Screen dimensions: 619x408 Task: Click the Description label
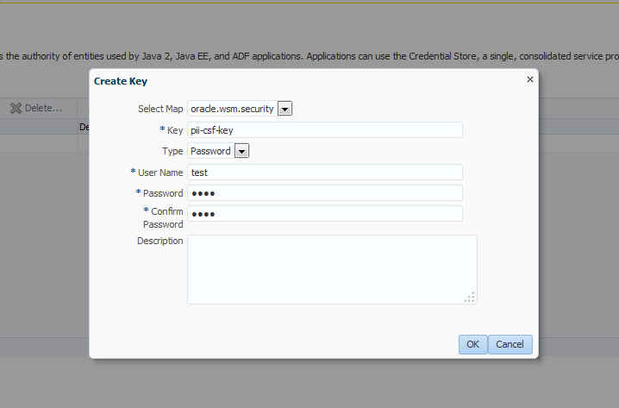click(159, 241)
